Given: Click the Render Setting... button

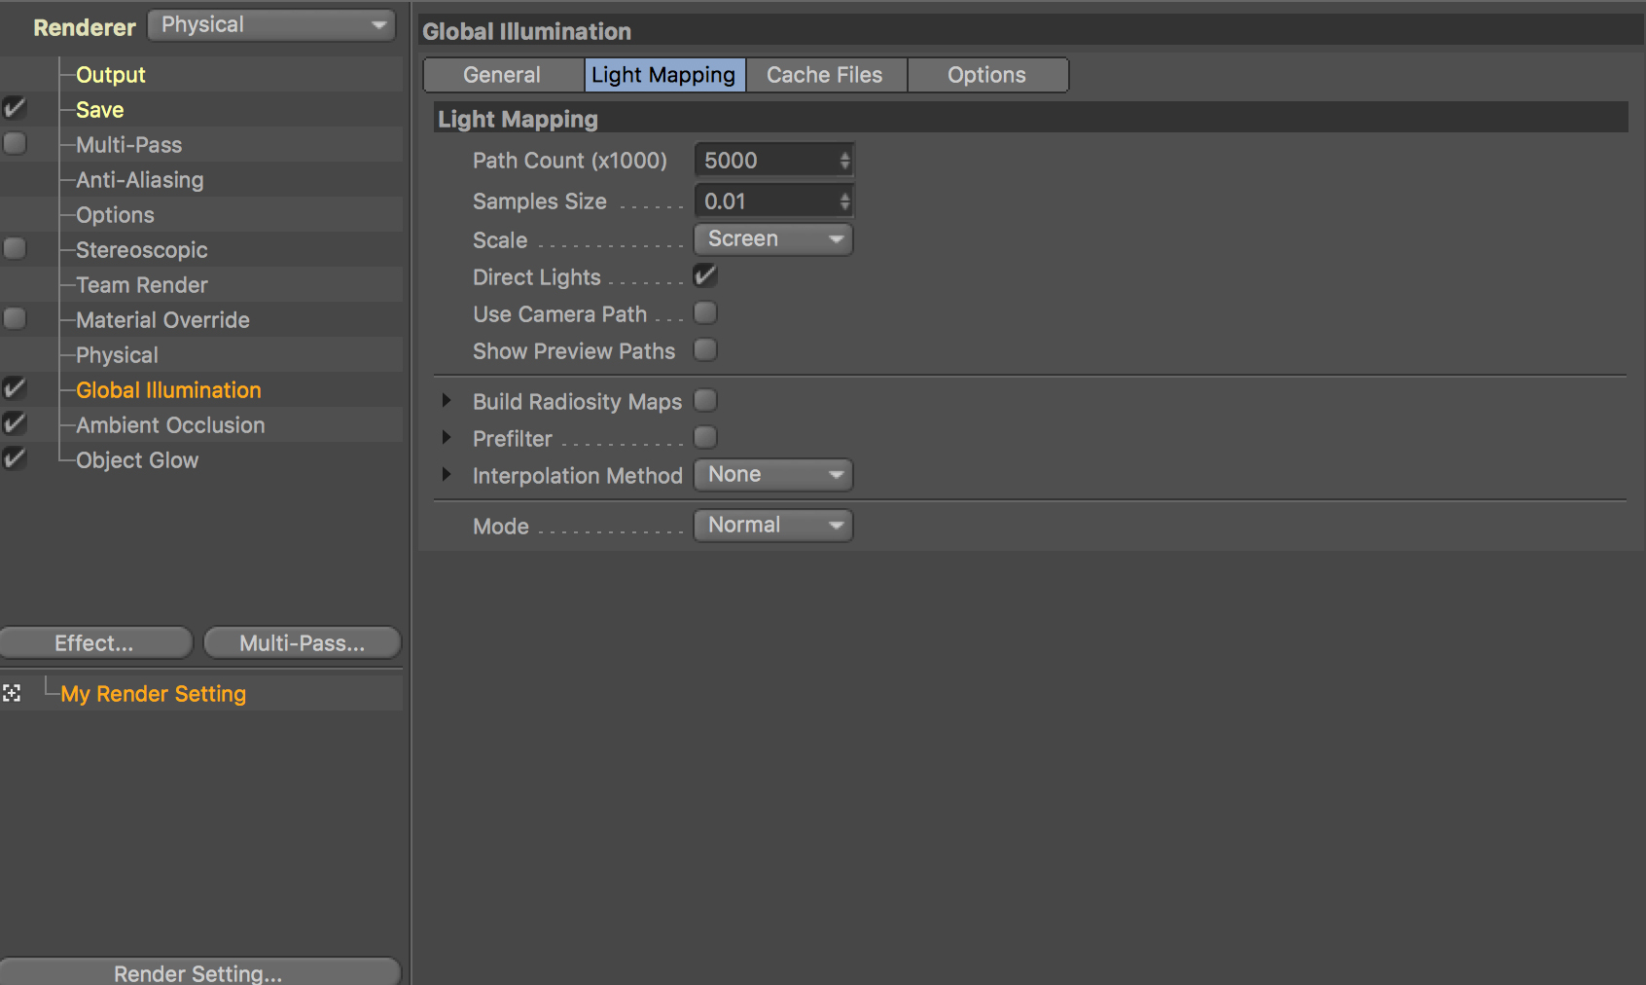Looking at the screenshot, I should point(199,972).
